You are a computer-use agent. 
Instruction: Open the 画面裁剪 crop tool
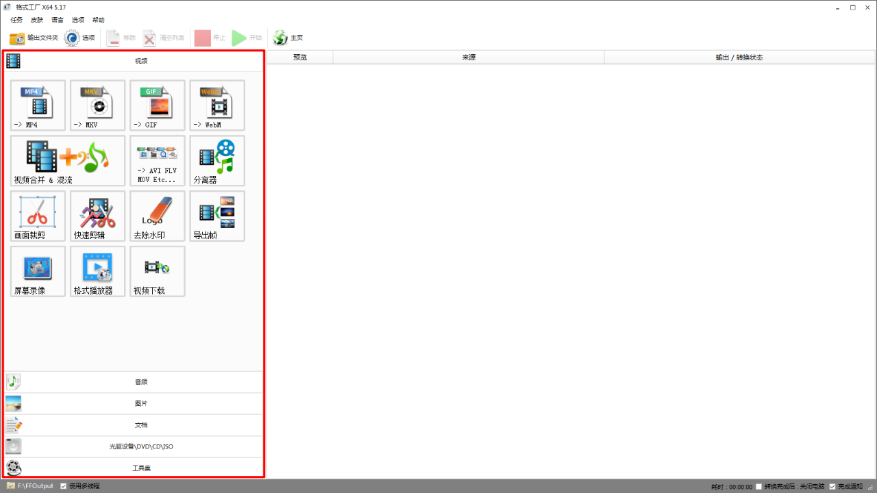38,216
